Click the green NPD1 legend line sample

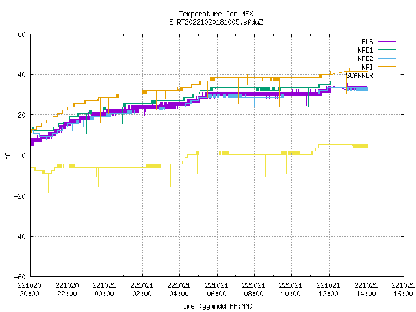pos(387,49)
